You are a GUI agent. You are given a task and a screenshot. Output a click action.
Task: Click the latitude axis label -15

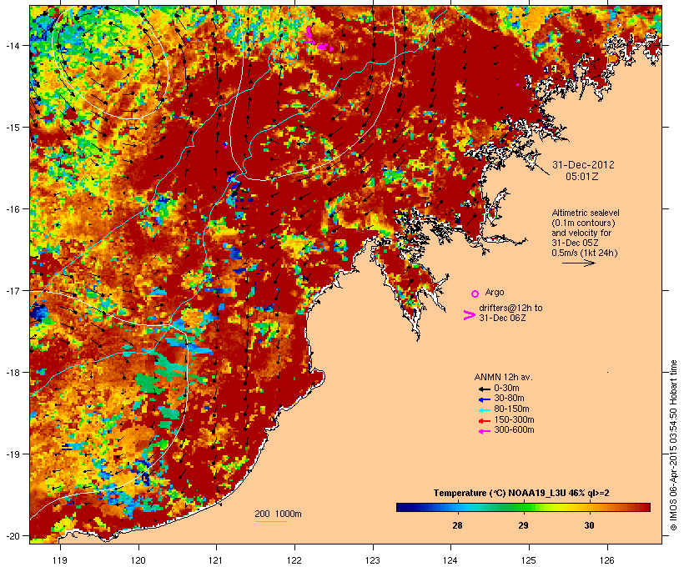click(12, 128)
